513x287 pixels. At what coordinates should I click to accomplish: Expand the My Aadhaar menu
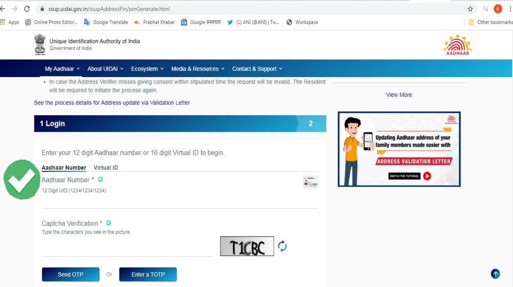click(x=62, y=69)
